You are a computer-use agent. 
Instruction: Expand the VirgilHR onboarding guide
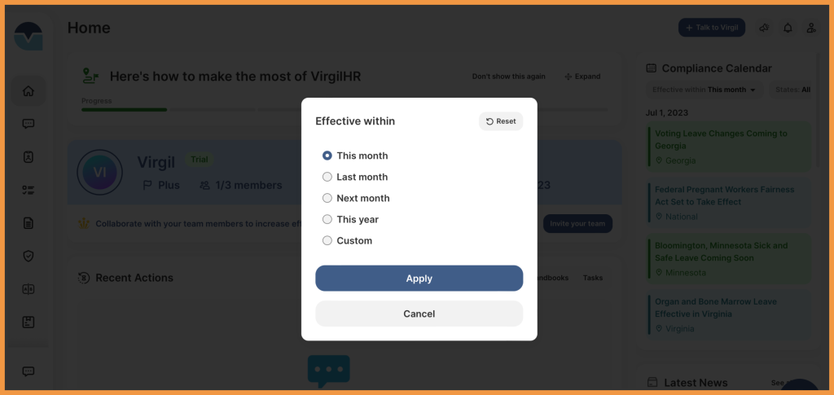tap(582, 77)
